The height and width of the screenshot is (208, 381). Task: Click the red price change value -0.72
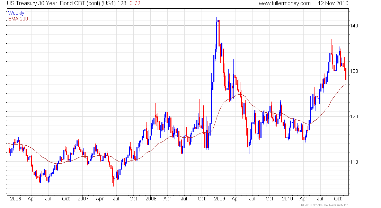tap(134, 3)
